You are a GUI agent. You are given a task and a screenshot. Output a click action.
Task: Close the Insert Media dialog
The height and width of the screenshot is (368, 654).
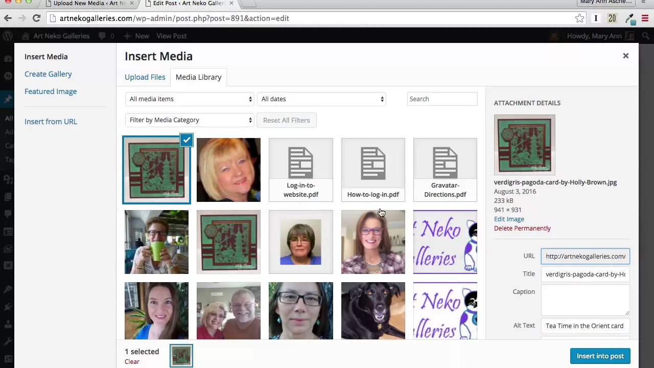[625, 56]
